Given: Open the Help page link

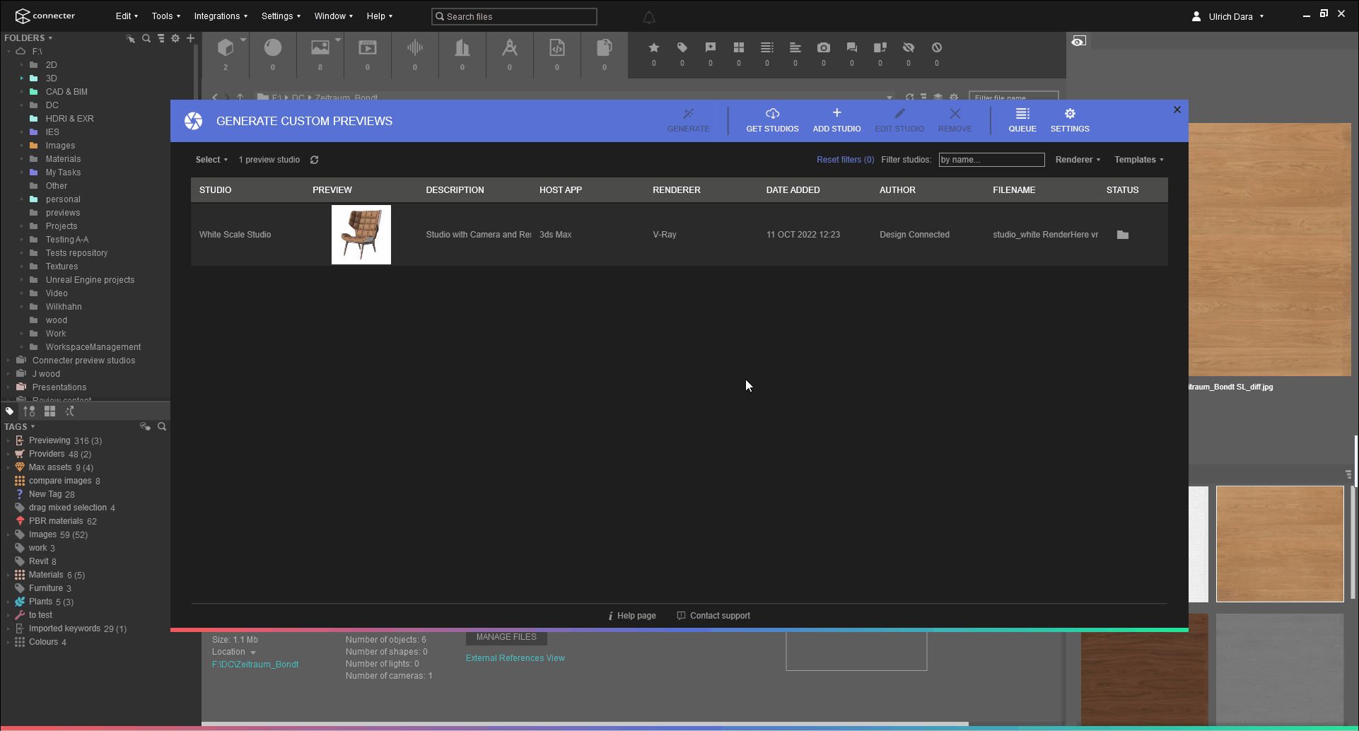Looking at the screenshot, I should (x=632, y=616).
